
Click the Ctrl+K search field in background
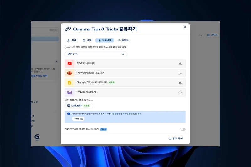point(45,30)
